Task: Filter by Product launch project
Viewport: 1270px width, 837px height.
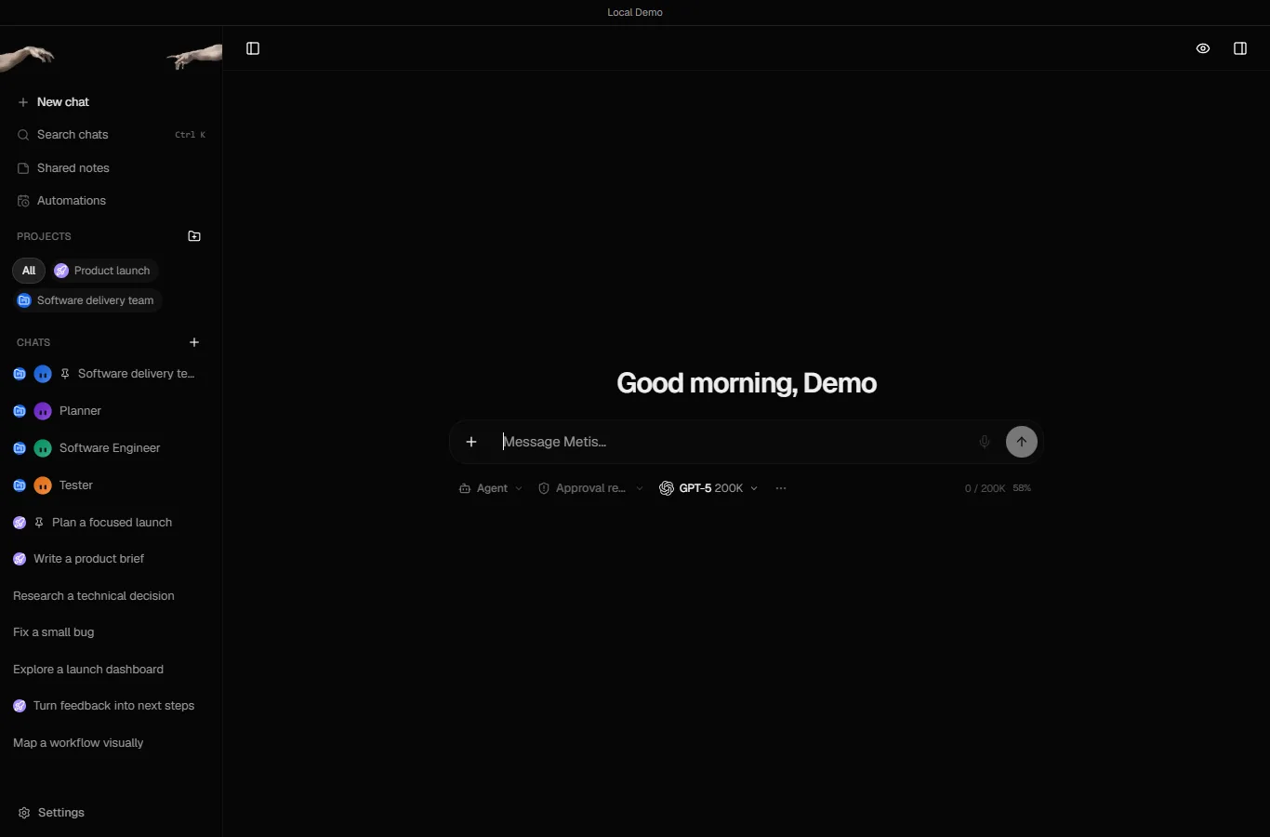Action: click(x=103, y=271)
